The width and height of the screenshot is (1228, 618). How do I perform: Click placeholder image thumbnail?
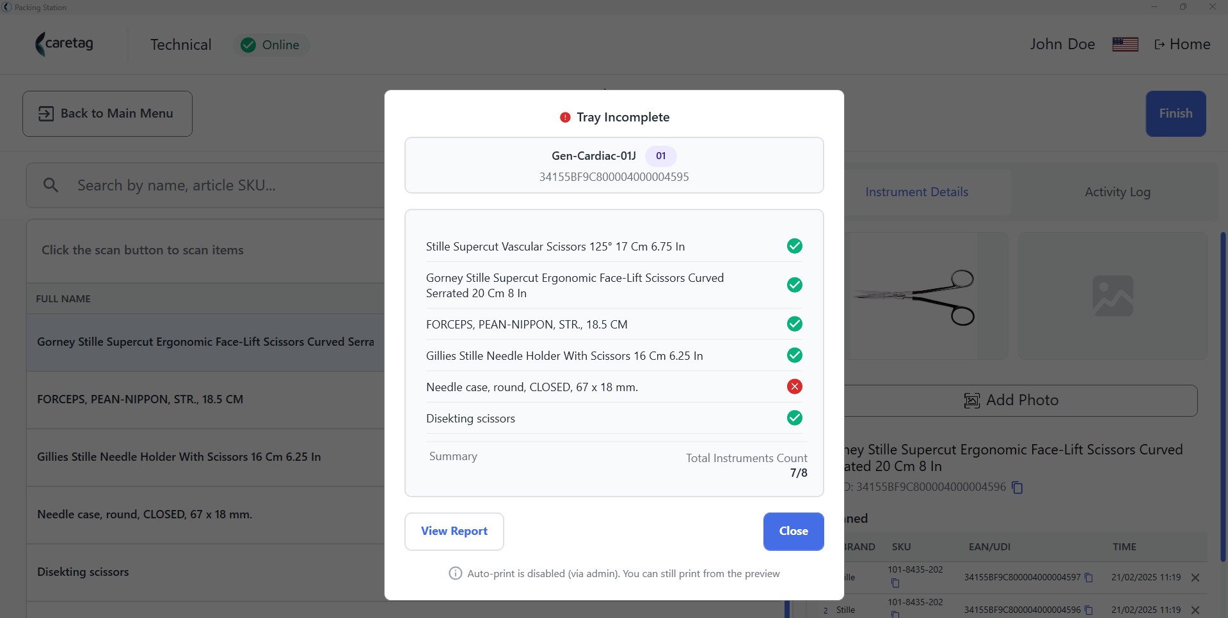coord(1113,296)
